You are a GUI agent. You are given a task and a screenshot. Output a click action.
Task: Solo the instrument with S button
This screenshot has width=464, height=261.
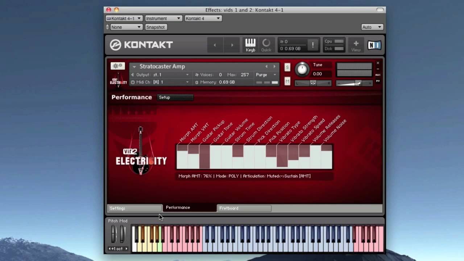pyautogui.click(x=287, y=67)
